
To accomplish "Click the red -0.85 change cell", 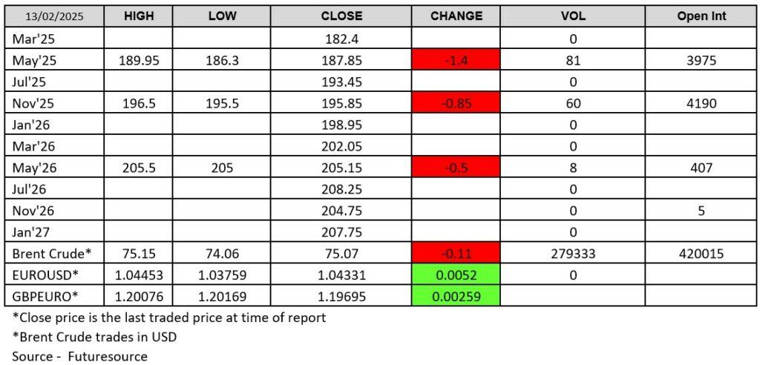I will (x=456, y=104).
